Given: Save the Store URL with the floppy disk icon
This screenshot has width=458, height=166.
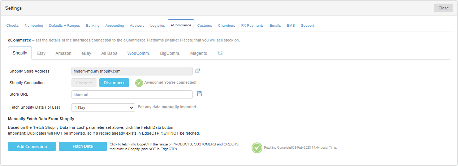Looking at the screenshot, I should pos(199,94).
